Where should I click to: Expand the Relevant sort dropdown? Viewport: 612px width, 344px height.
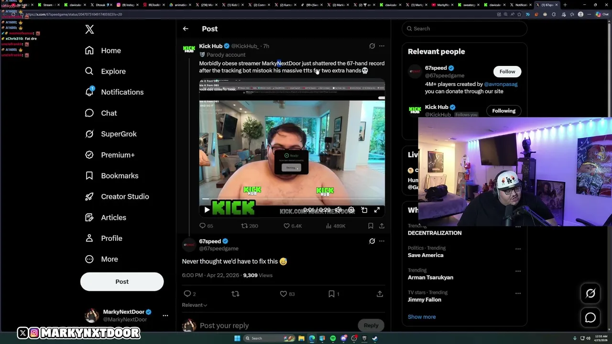pos(195,305)
